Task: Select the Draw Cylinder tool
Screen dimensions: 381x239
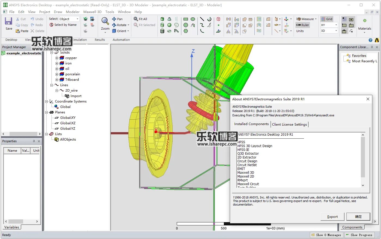Action: pyautogui.click(x=162, y=25)
